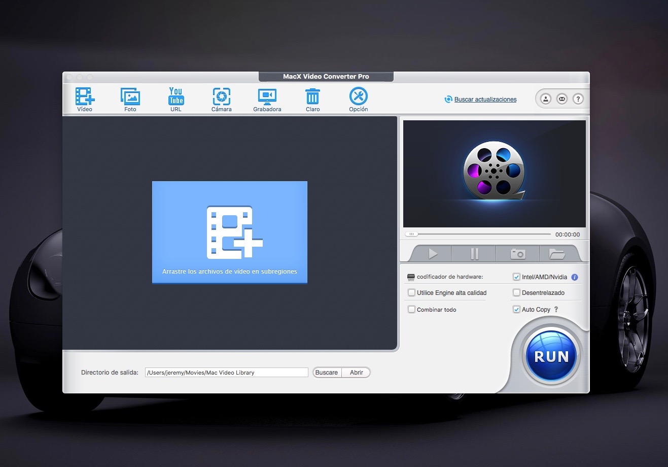Uncheck the Auto Copy option
The image size is (668, 467).
coord(516,309)
